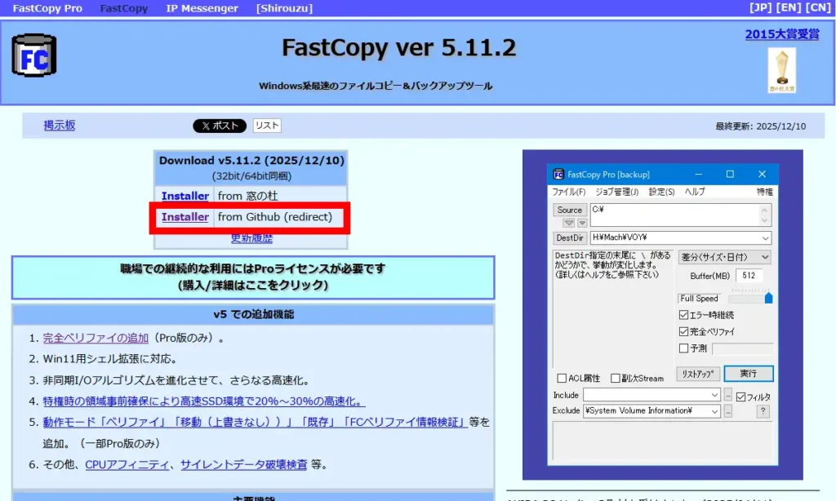Enable the ACL属性 checkbox
The image size is (836, 501).
click(560, 378)
